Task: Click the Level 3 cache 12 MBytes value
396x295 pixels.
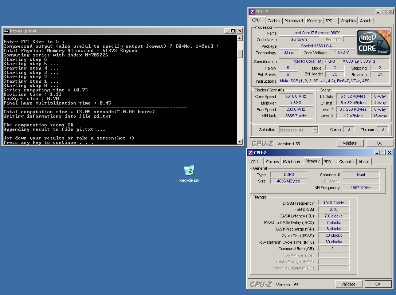Action: coord(353,116)
